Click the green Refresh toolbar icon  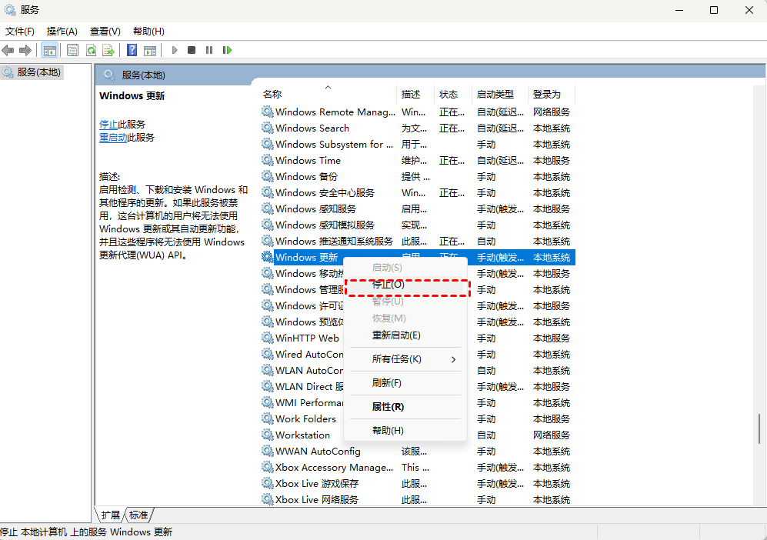(x=91, y=50)
